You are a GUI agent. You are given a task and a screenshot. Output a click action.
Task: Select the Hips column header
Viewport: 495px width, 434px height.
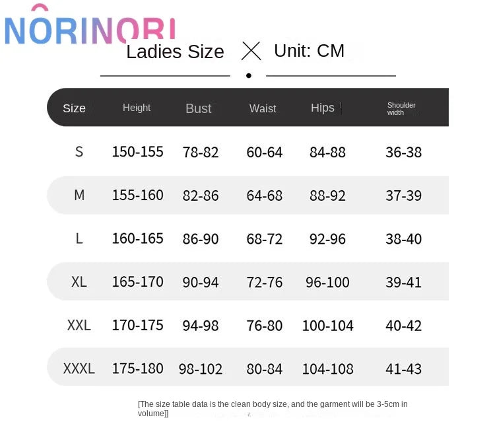323,108
